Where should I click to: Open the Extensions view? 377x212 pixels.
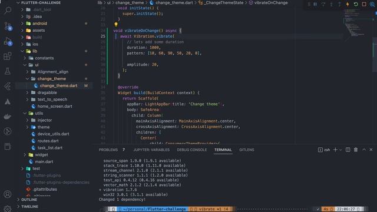click(8, 57)
